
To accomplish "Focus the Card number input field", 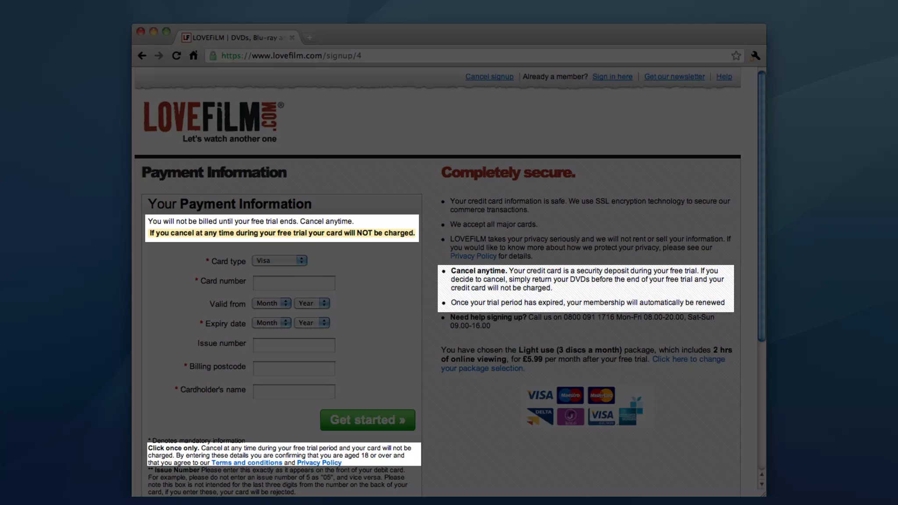I will click(294, 283).
